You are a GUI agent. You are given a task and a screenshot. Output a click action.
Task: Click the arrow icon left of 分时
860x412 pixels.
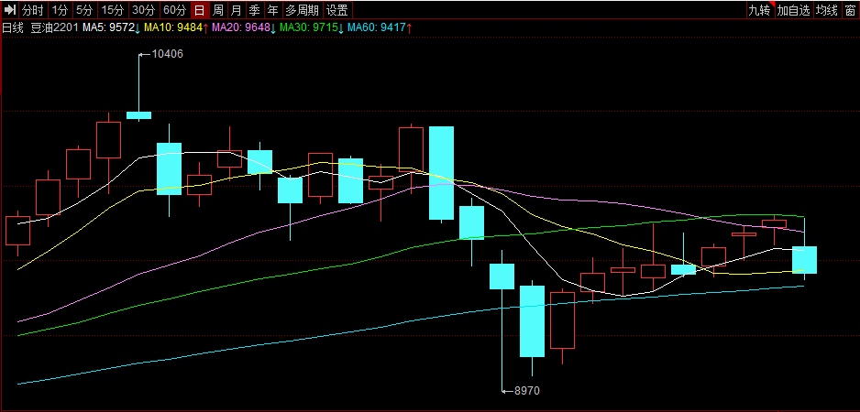tap(10, 10)
